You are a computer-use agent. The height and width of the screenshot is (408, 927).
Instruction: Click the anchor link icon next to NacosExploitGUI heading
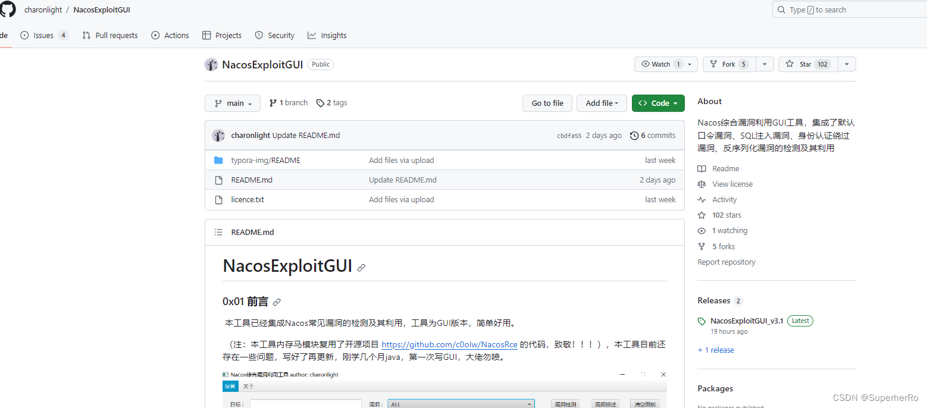(x=361, y=268)
